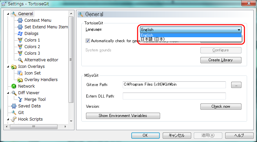This screenshot has height=142, width=257.
Task: Select Set Extend Menu Item page
Action: [46, 27]
